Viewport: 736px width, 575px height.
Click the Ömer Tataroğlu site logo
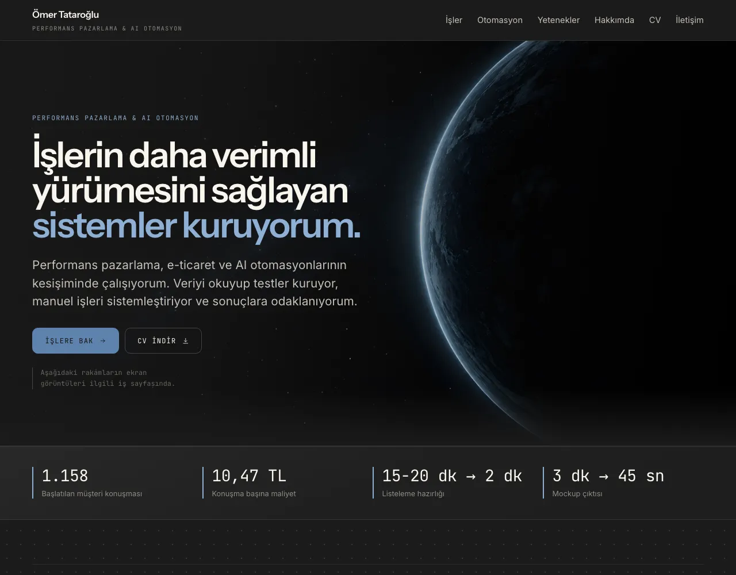[x=66, y=15]
